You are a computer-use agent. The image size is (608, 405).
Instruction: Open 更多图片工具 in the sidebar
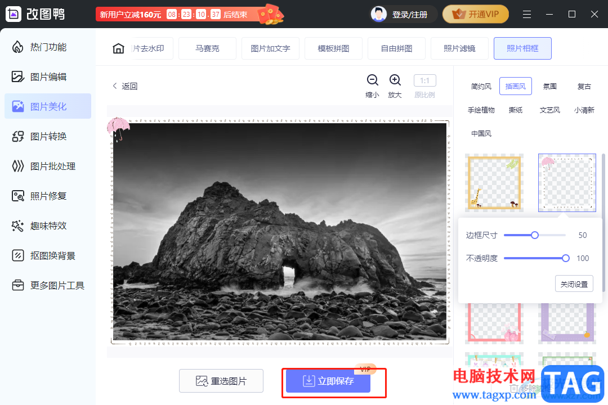click(x=48, y=286)
